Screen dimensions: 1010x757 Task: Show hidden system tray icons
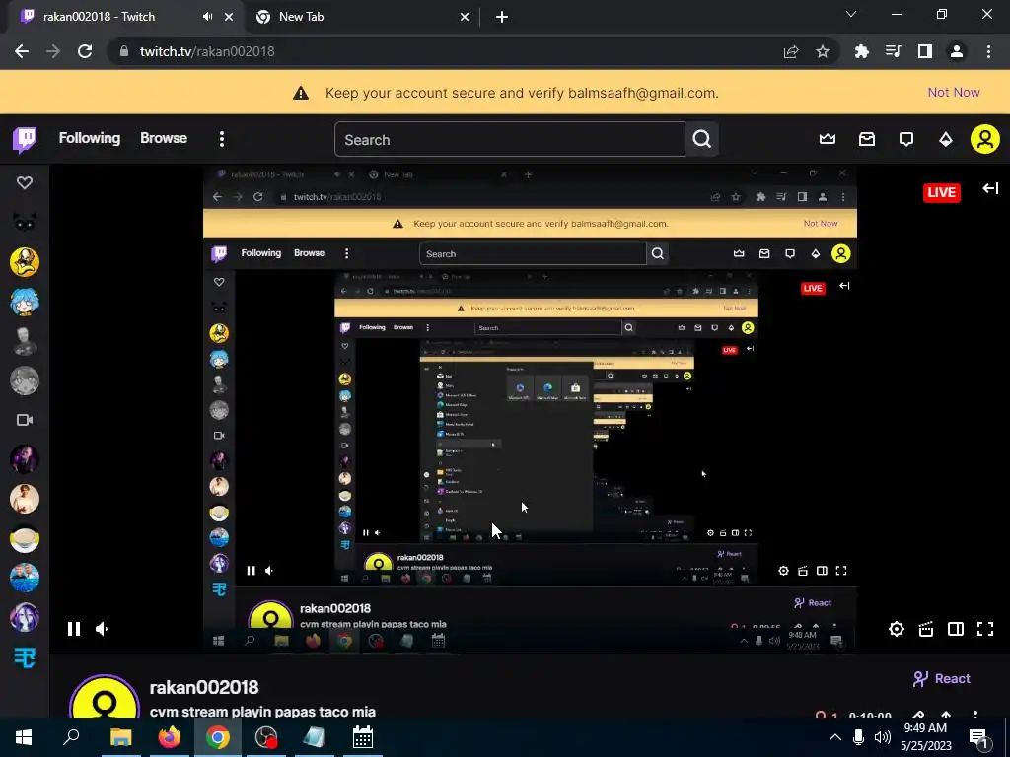pos(834,737)
